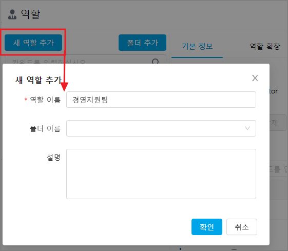Click the magnifier search icon
Image resolution: width=288 pixels, height=251 pixels.
coord(156,61)
